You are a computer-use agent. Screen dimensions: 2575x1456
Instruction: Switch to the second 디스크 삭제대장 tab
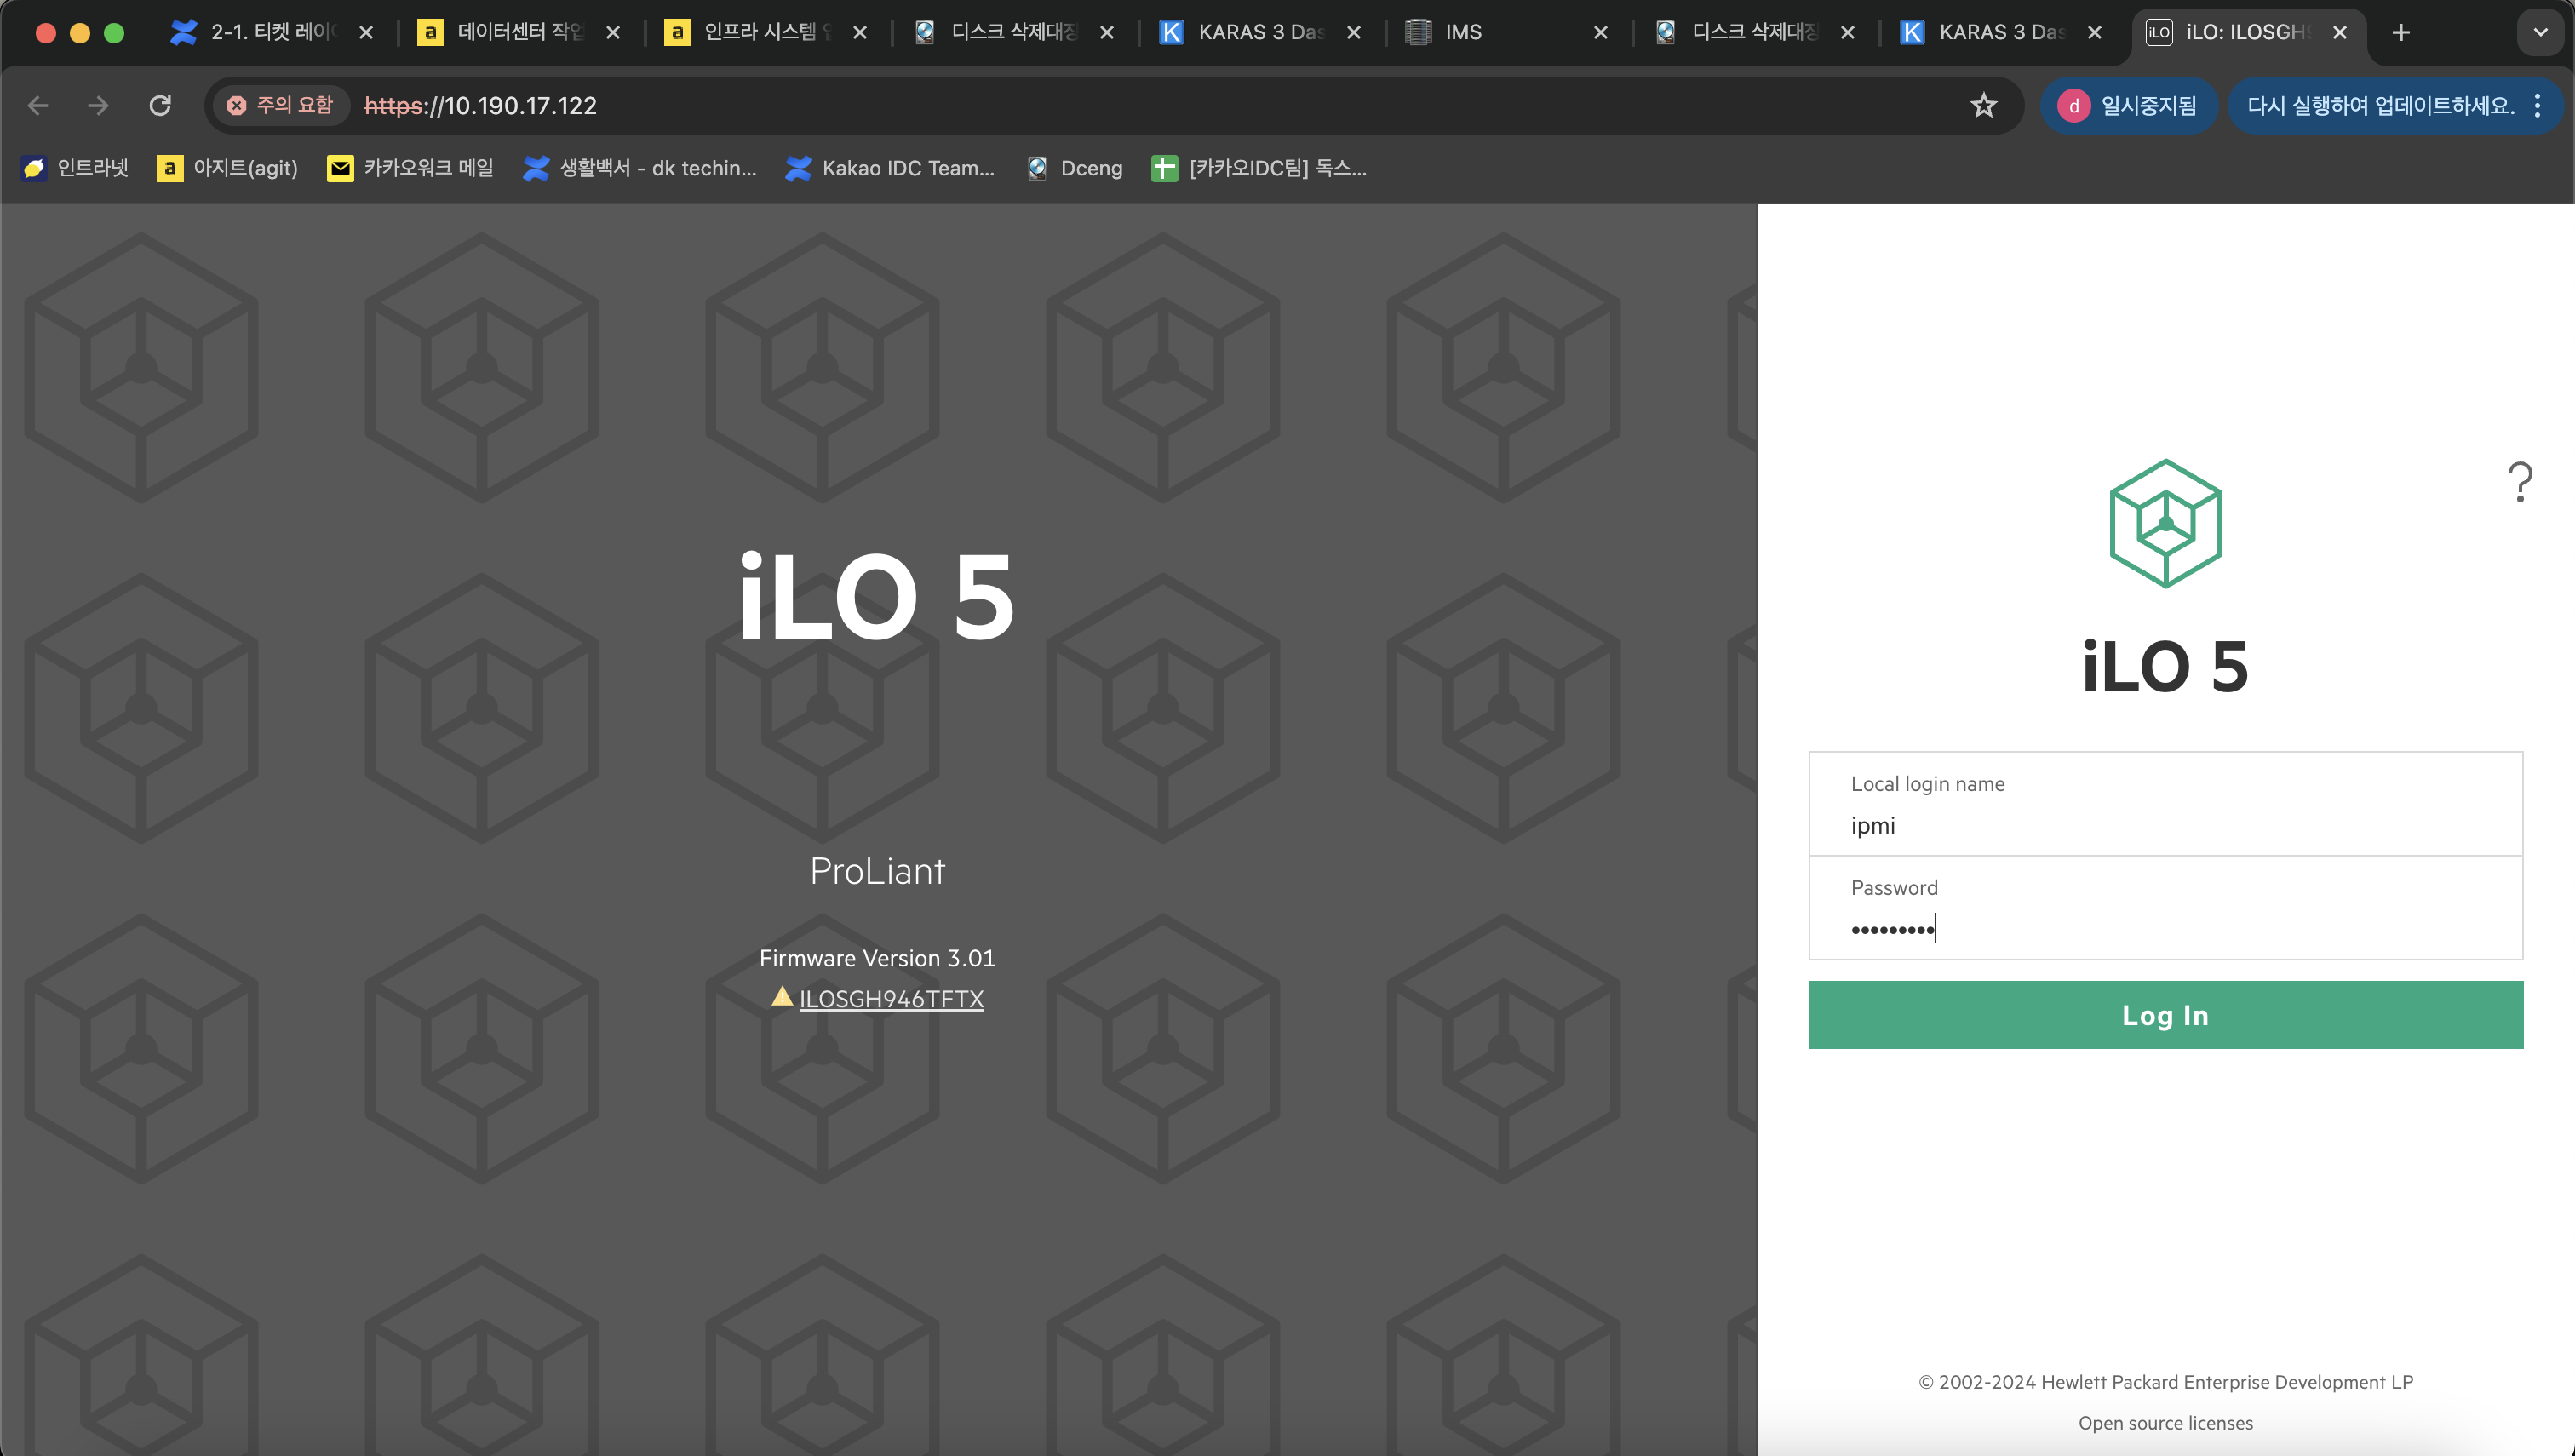1753,32
